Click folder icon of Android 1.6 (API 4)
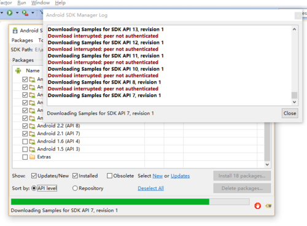Image resolution: width=307 pixels, height=226 pixels. click(32, 141)
